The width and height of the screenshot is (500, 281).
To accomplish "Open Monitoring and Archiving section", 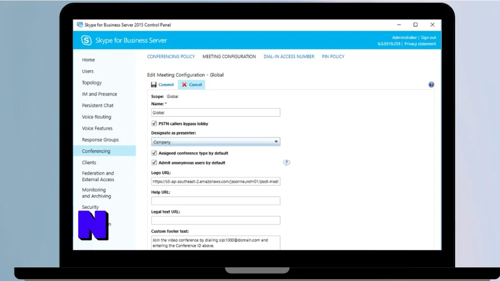I will pos(96,193).
